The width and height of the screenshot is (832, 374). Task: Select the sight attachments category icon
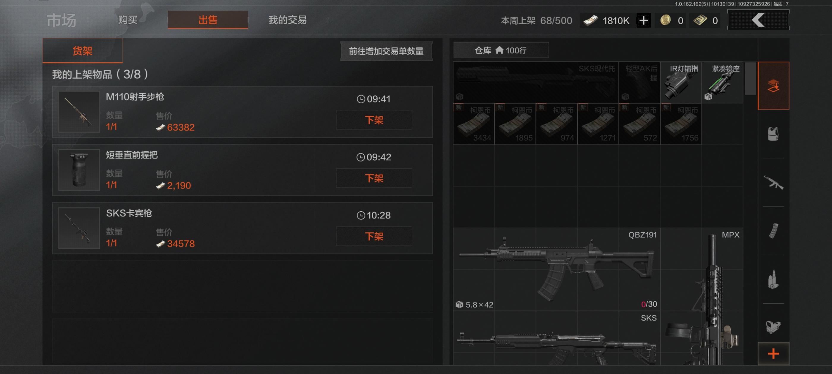[x=773, y=327]
